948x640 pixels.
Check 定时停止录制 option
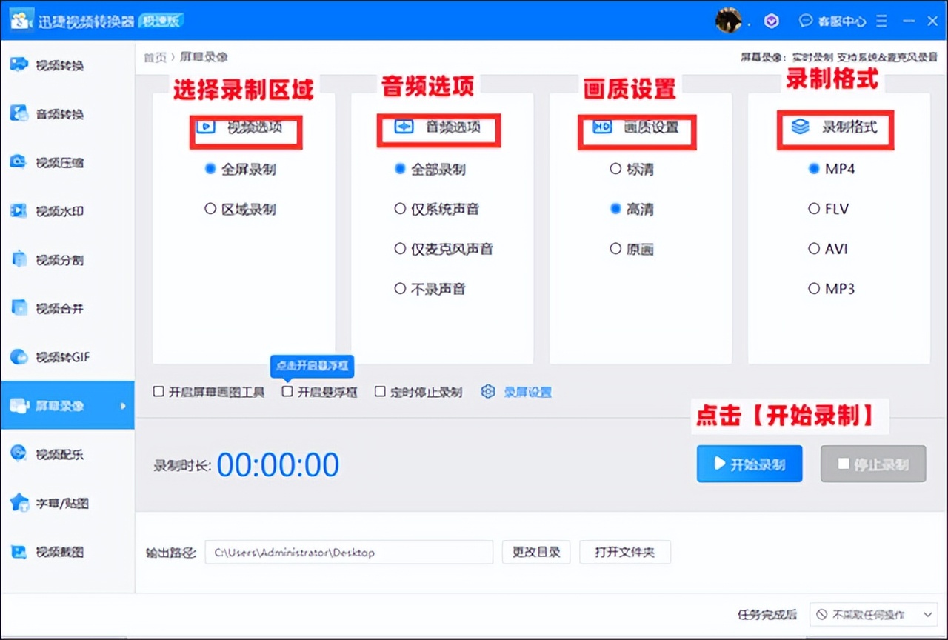tap(380, 392)
